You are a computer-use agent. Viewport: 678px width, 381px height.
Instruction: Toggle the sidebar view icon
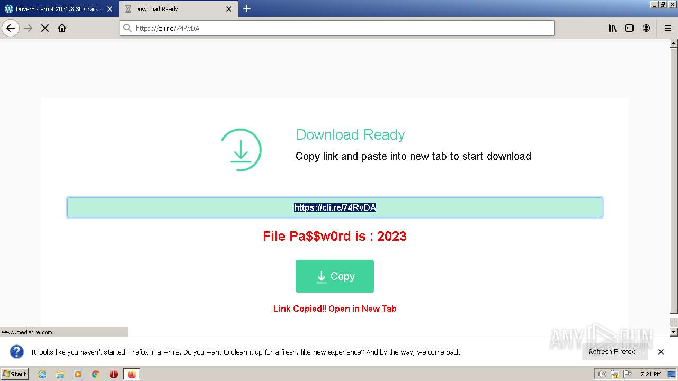tap(629, 28)
